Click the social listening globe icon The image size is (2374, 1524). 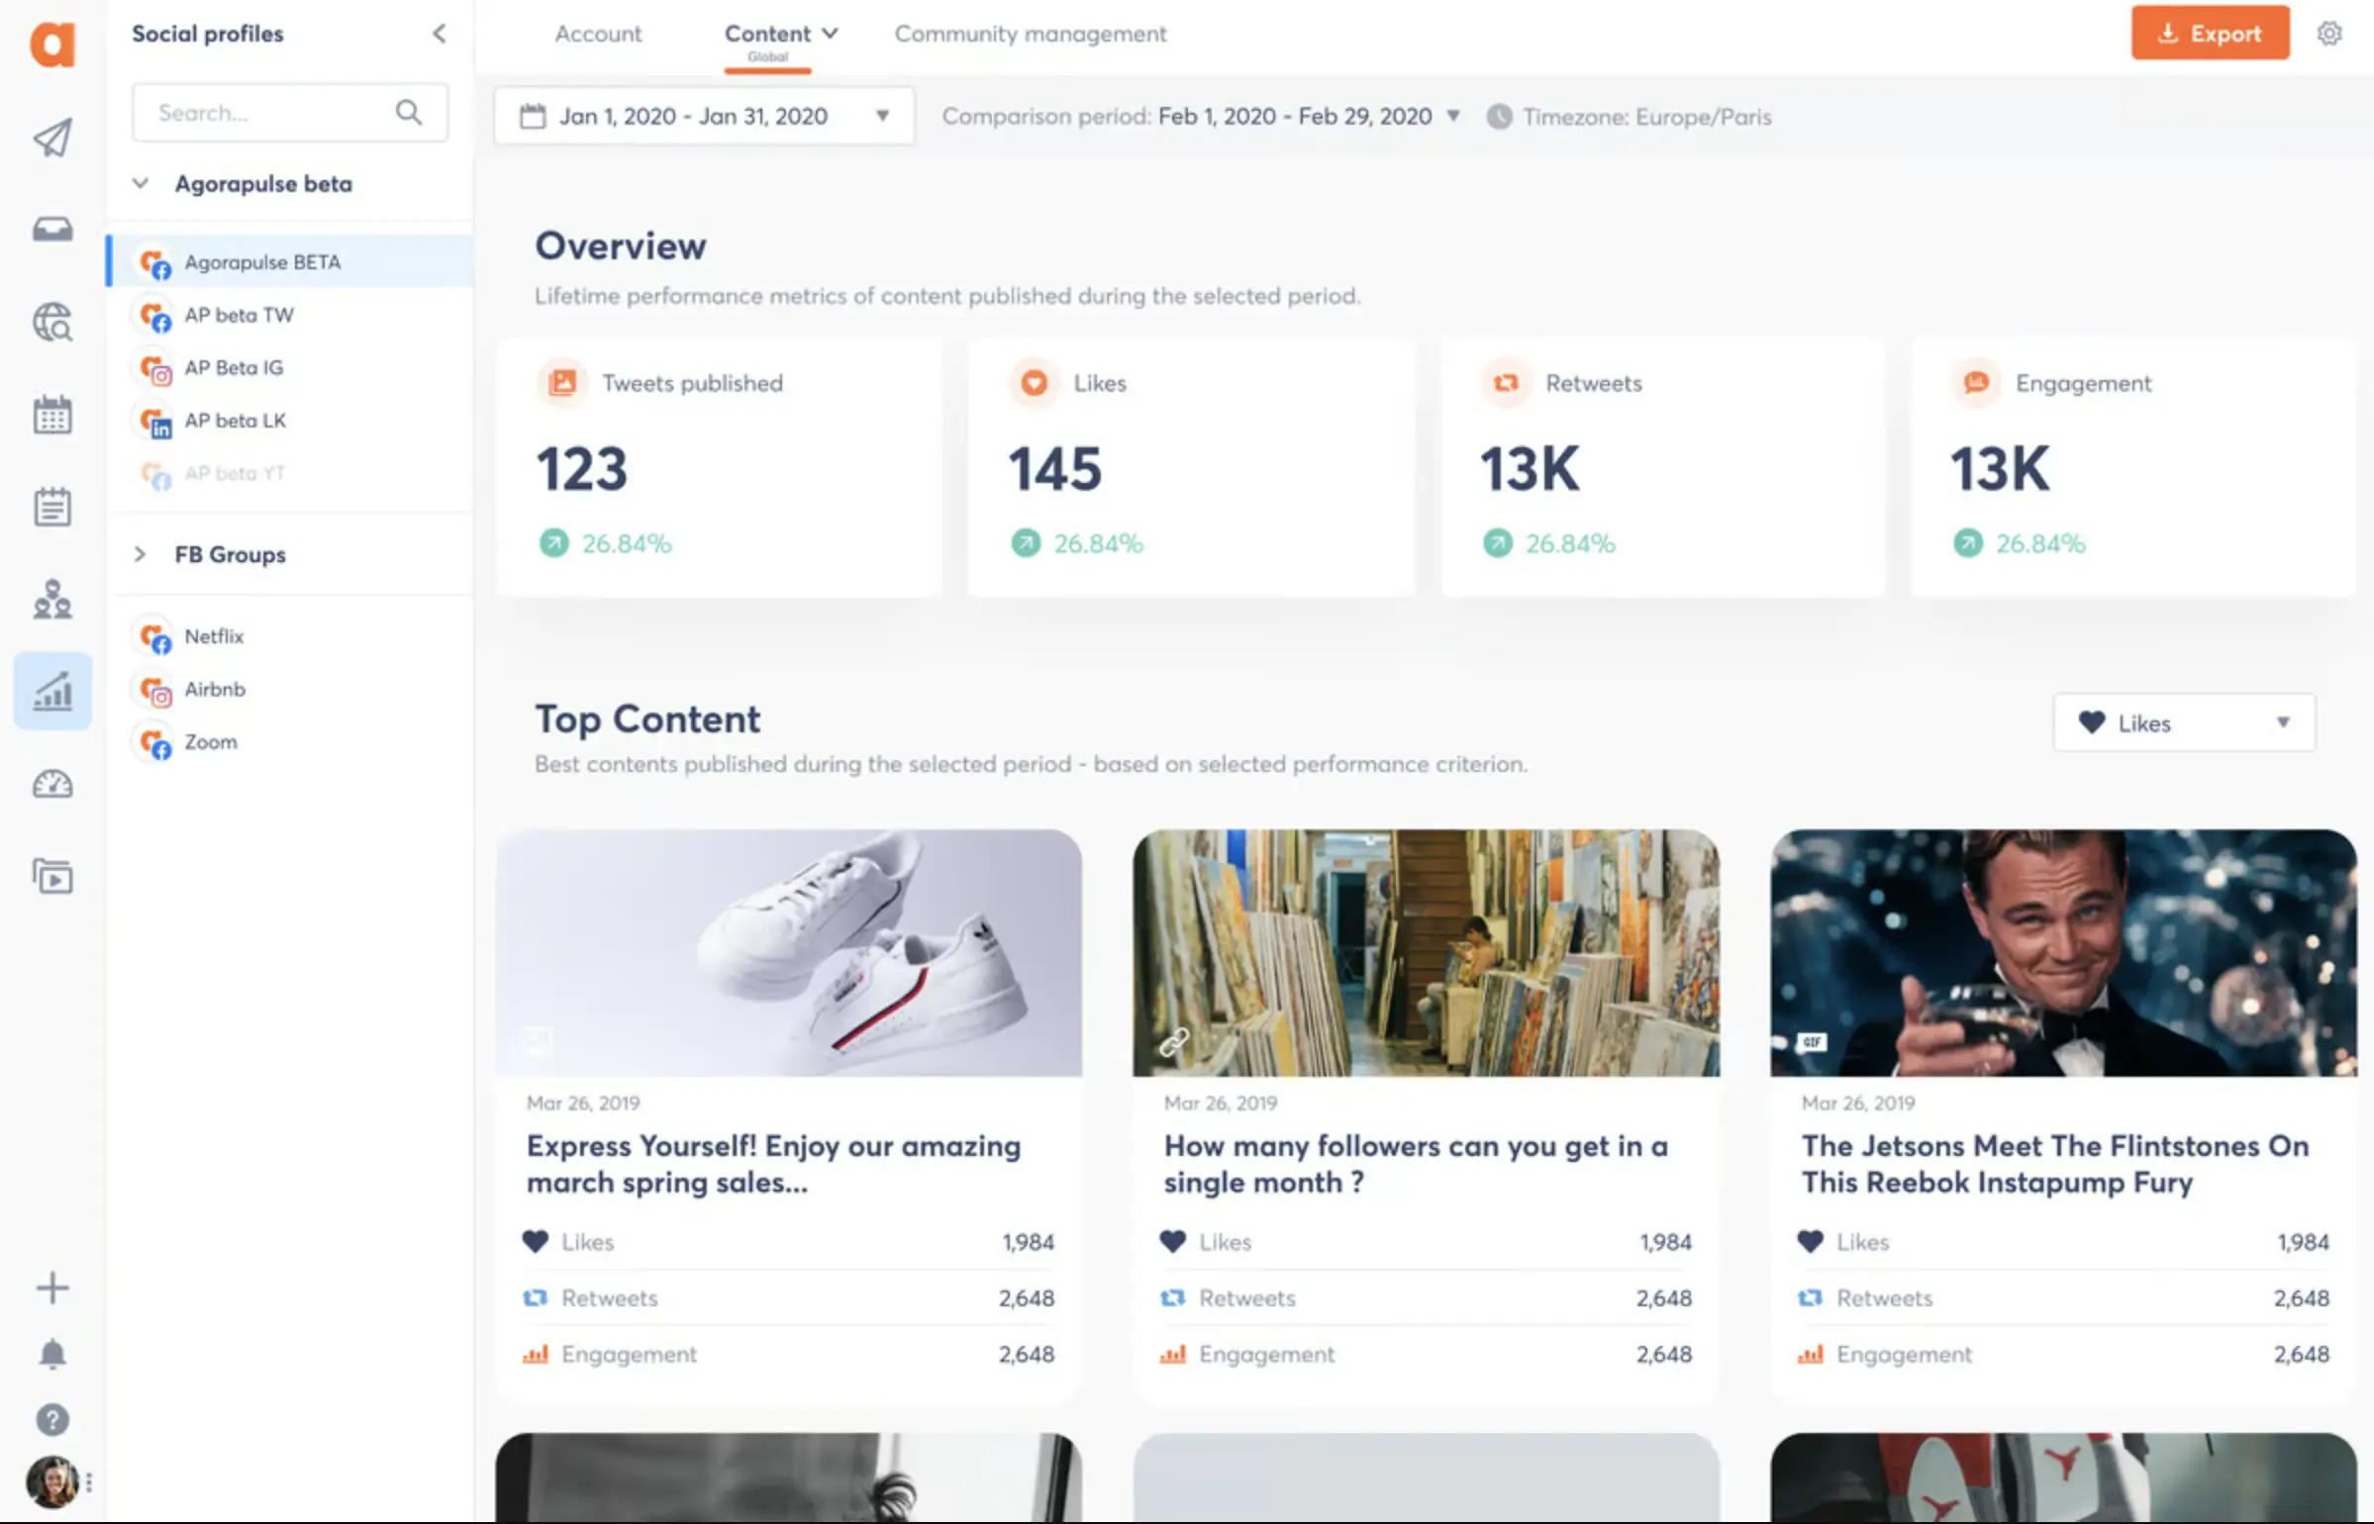(49, 320)
